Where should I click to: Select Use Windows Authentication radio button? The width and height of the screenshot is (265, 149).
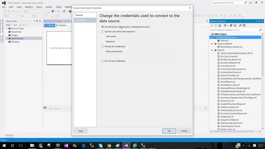[102, 27]
